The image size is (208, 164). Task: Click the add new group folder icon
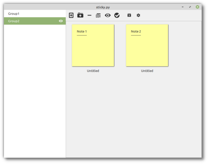coord(80,15)
